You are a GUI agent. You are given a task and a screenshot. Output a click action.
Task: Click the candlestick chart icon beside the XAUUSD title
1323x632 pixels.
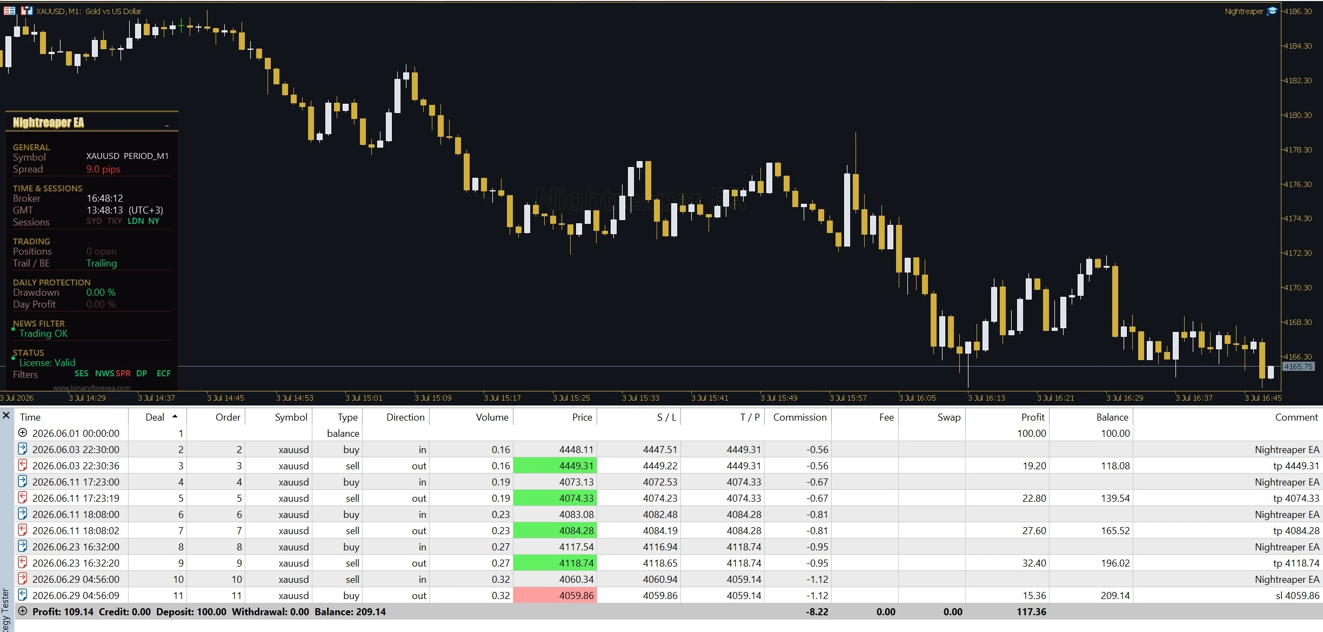26,11
